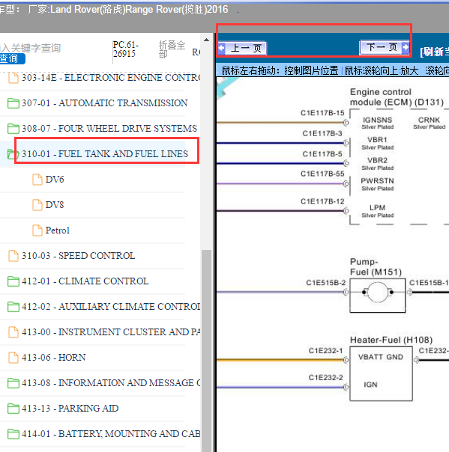Click 413-00 Instrument Cluster page icon
This screenshot has width=449, height=452.
[13, 332]
